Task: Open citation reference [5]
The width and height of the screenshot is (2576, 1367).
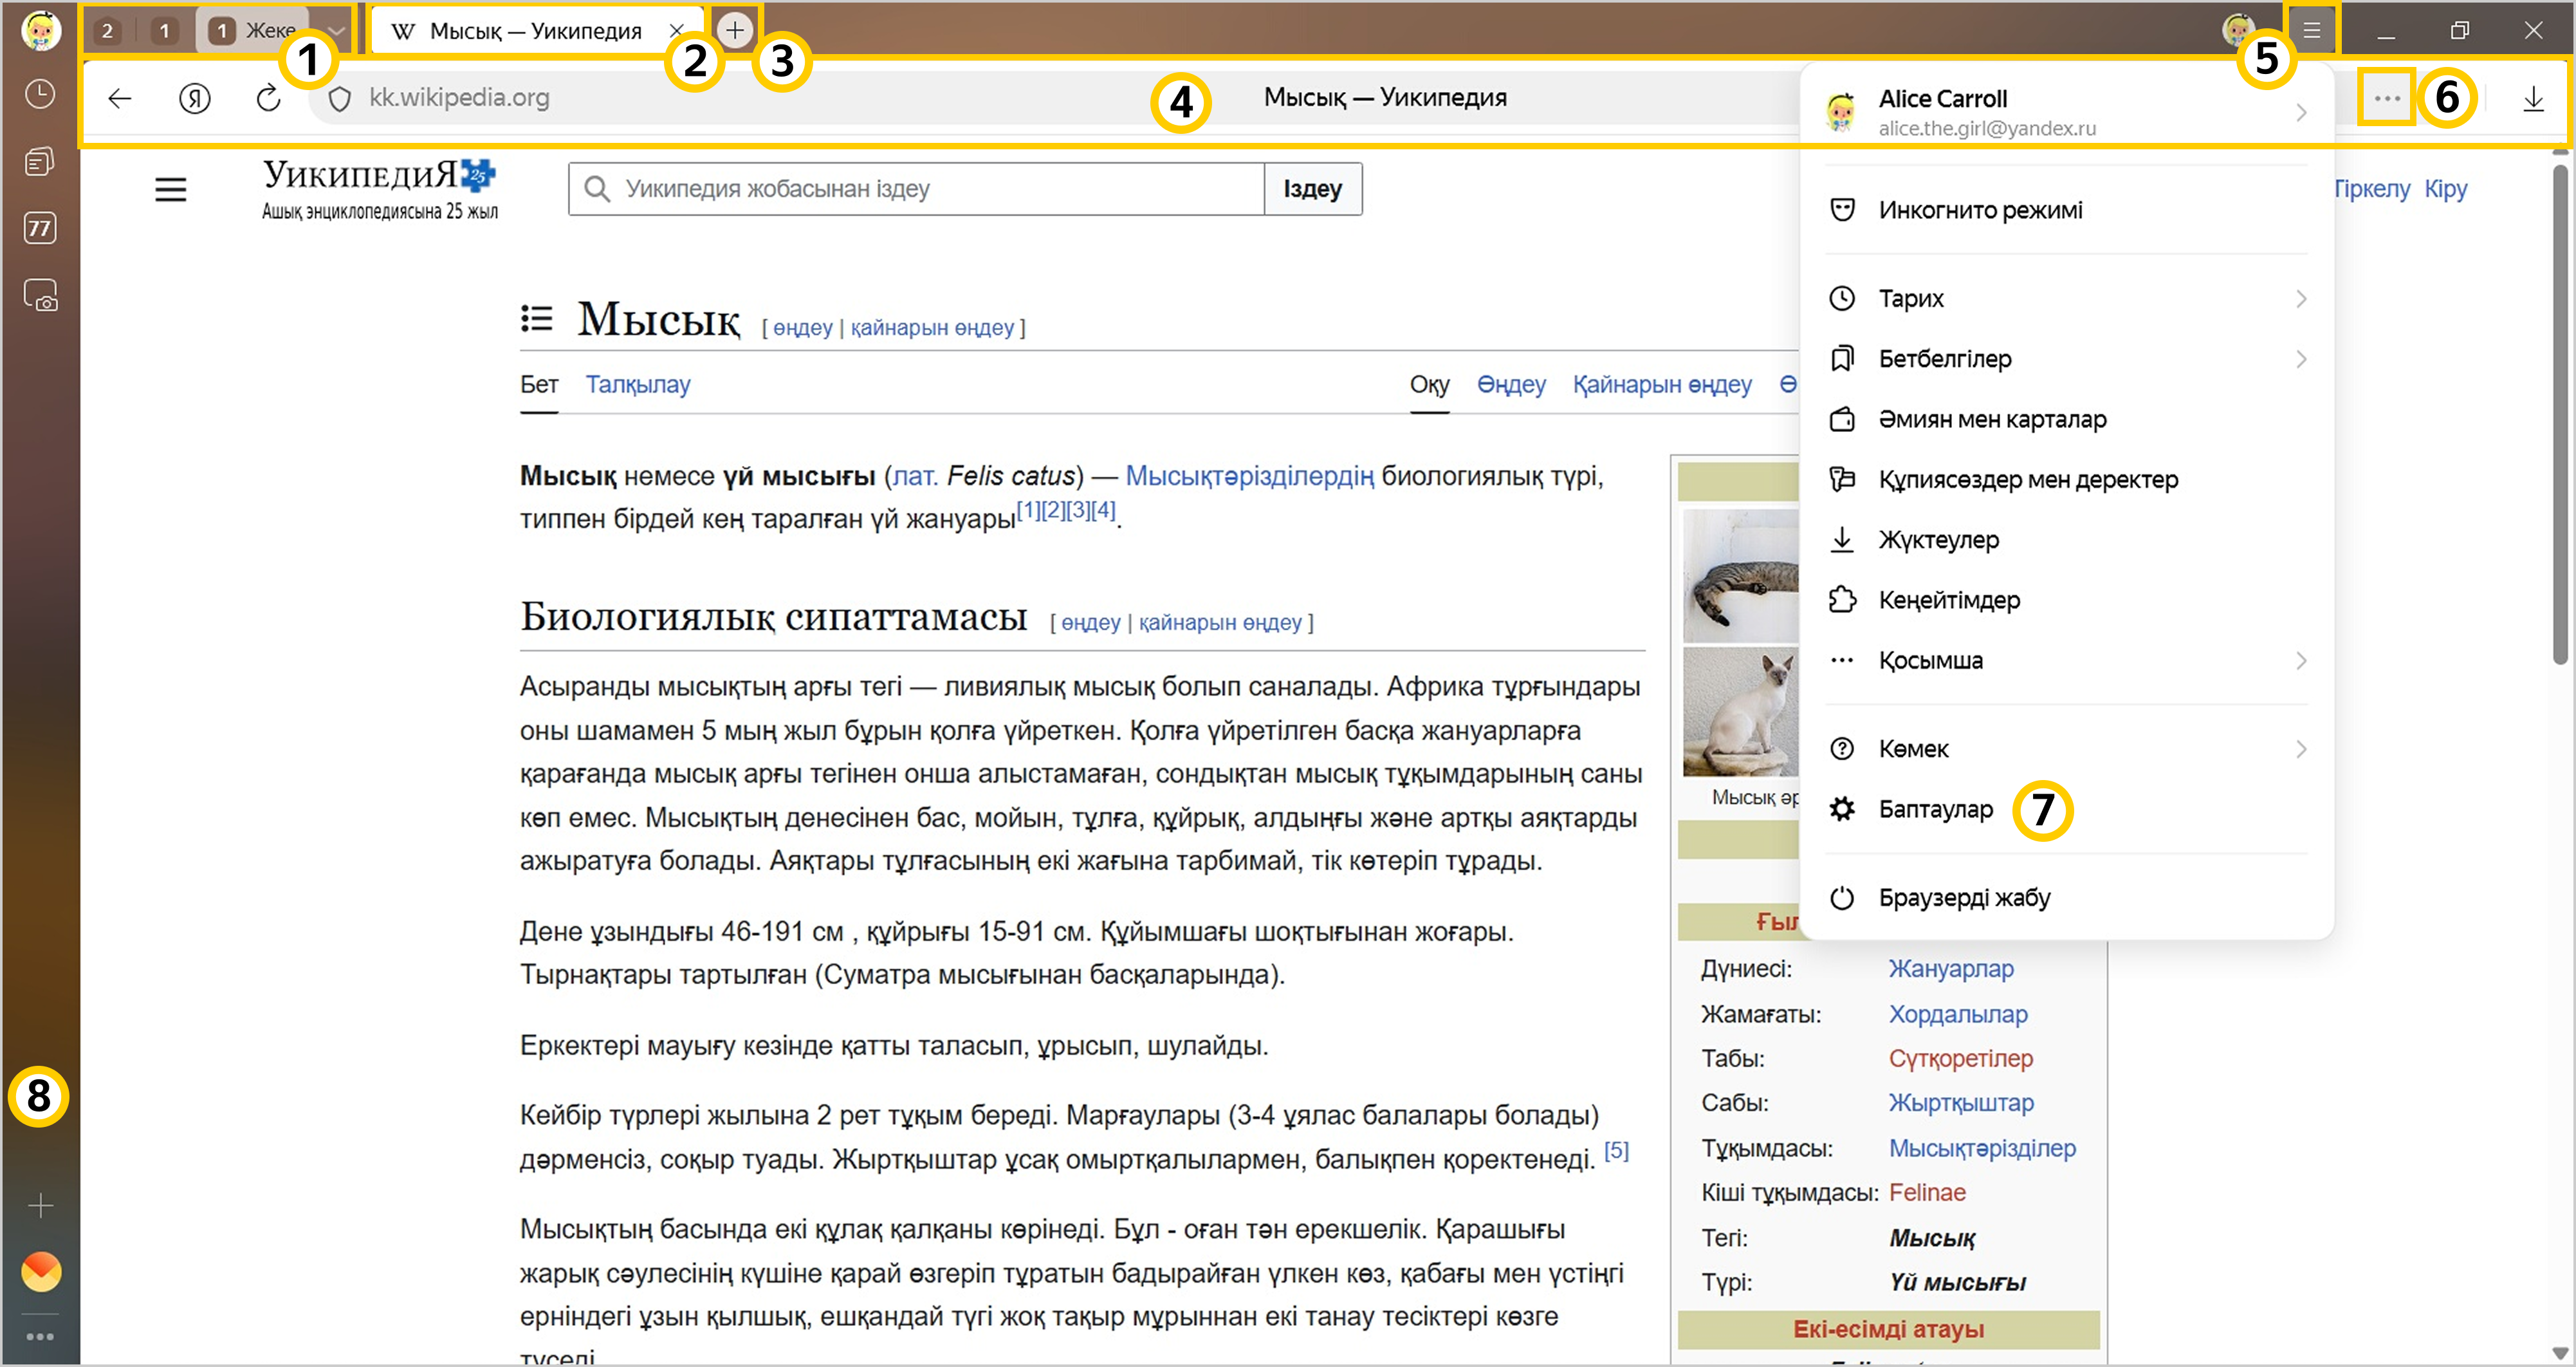Action: (1616, 1151)
